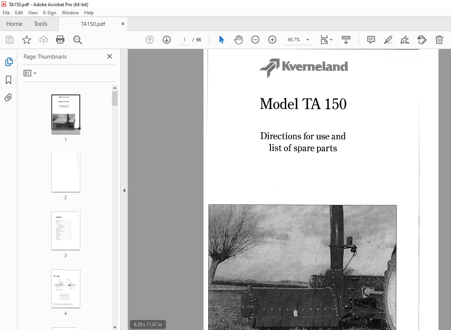451x330 pixels.
Task: Close the TA150.pdf tab
Action: click(x=123, y=24)
